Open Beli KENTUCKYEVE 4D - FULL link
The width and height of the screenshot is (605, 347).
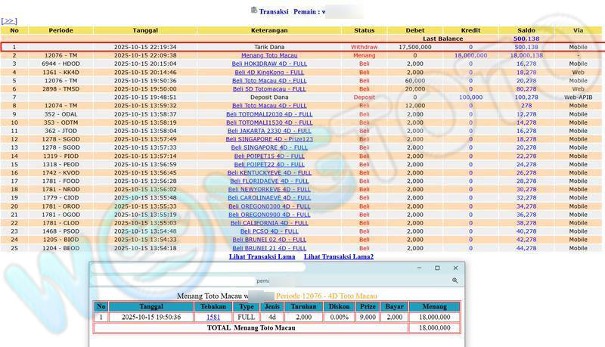point(269,172)
